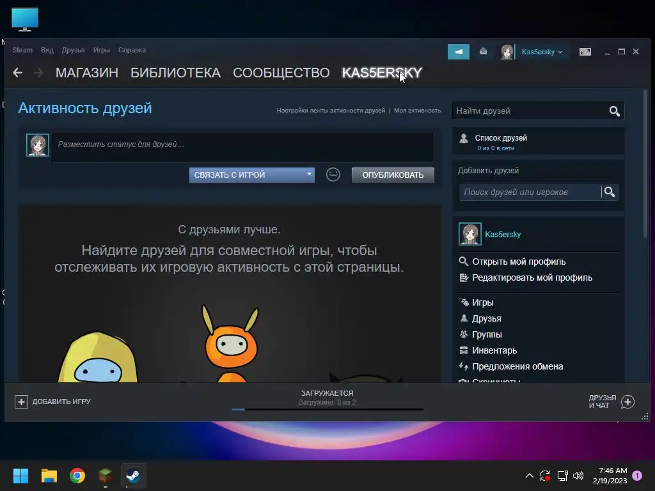The width and height of the screenshot is (655, 491).
Task: Open the Windows Start menu
Action: 20,476
